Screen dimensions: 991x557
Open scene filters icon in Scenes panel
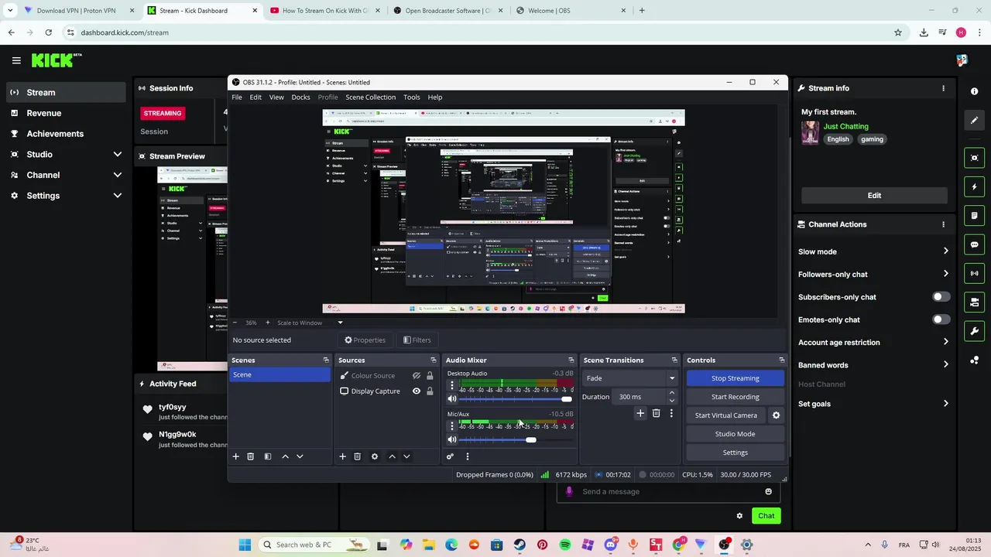click(268, 456)
